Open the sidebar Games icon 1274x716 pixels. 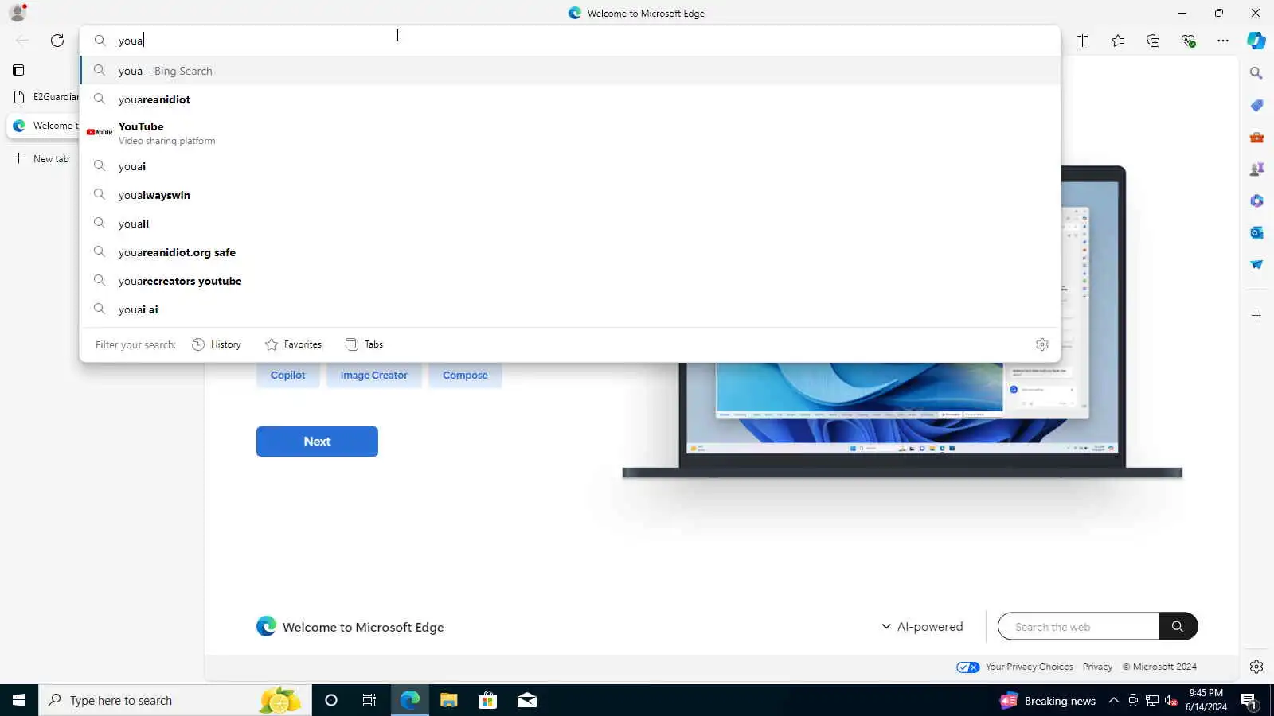1256,169
